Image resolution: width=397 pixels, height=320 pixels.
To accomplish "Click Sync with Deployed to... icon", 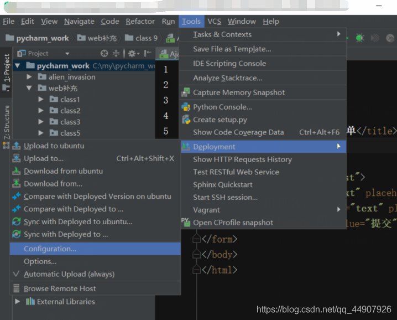I will [x=17, y=234].
